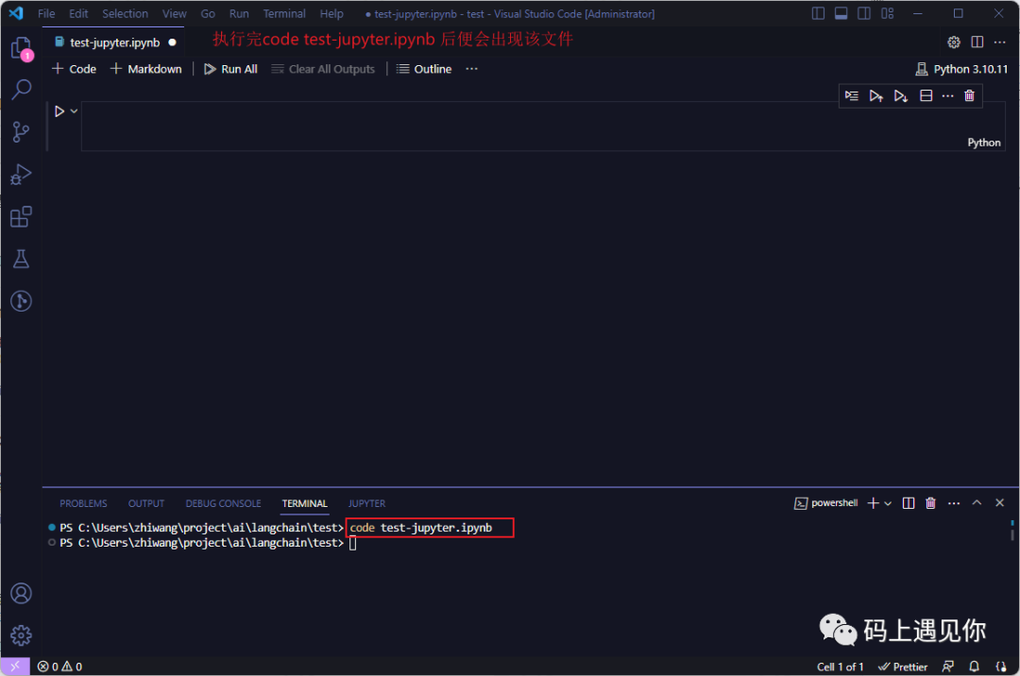The height and width of the screenshot is (676, 1020).
Task: Open more editor actions ellipsis
Action: pyautogui.click(x=1000, y=42)
